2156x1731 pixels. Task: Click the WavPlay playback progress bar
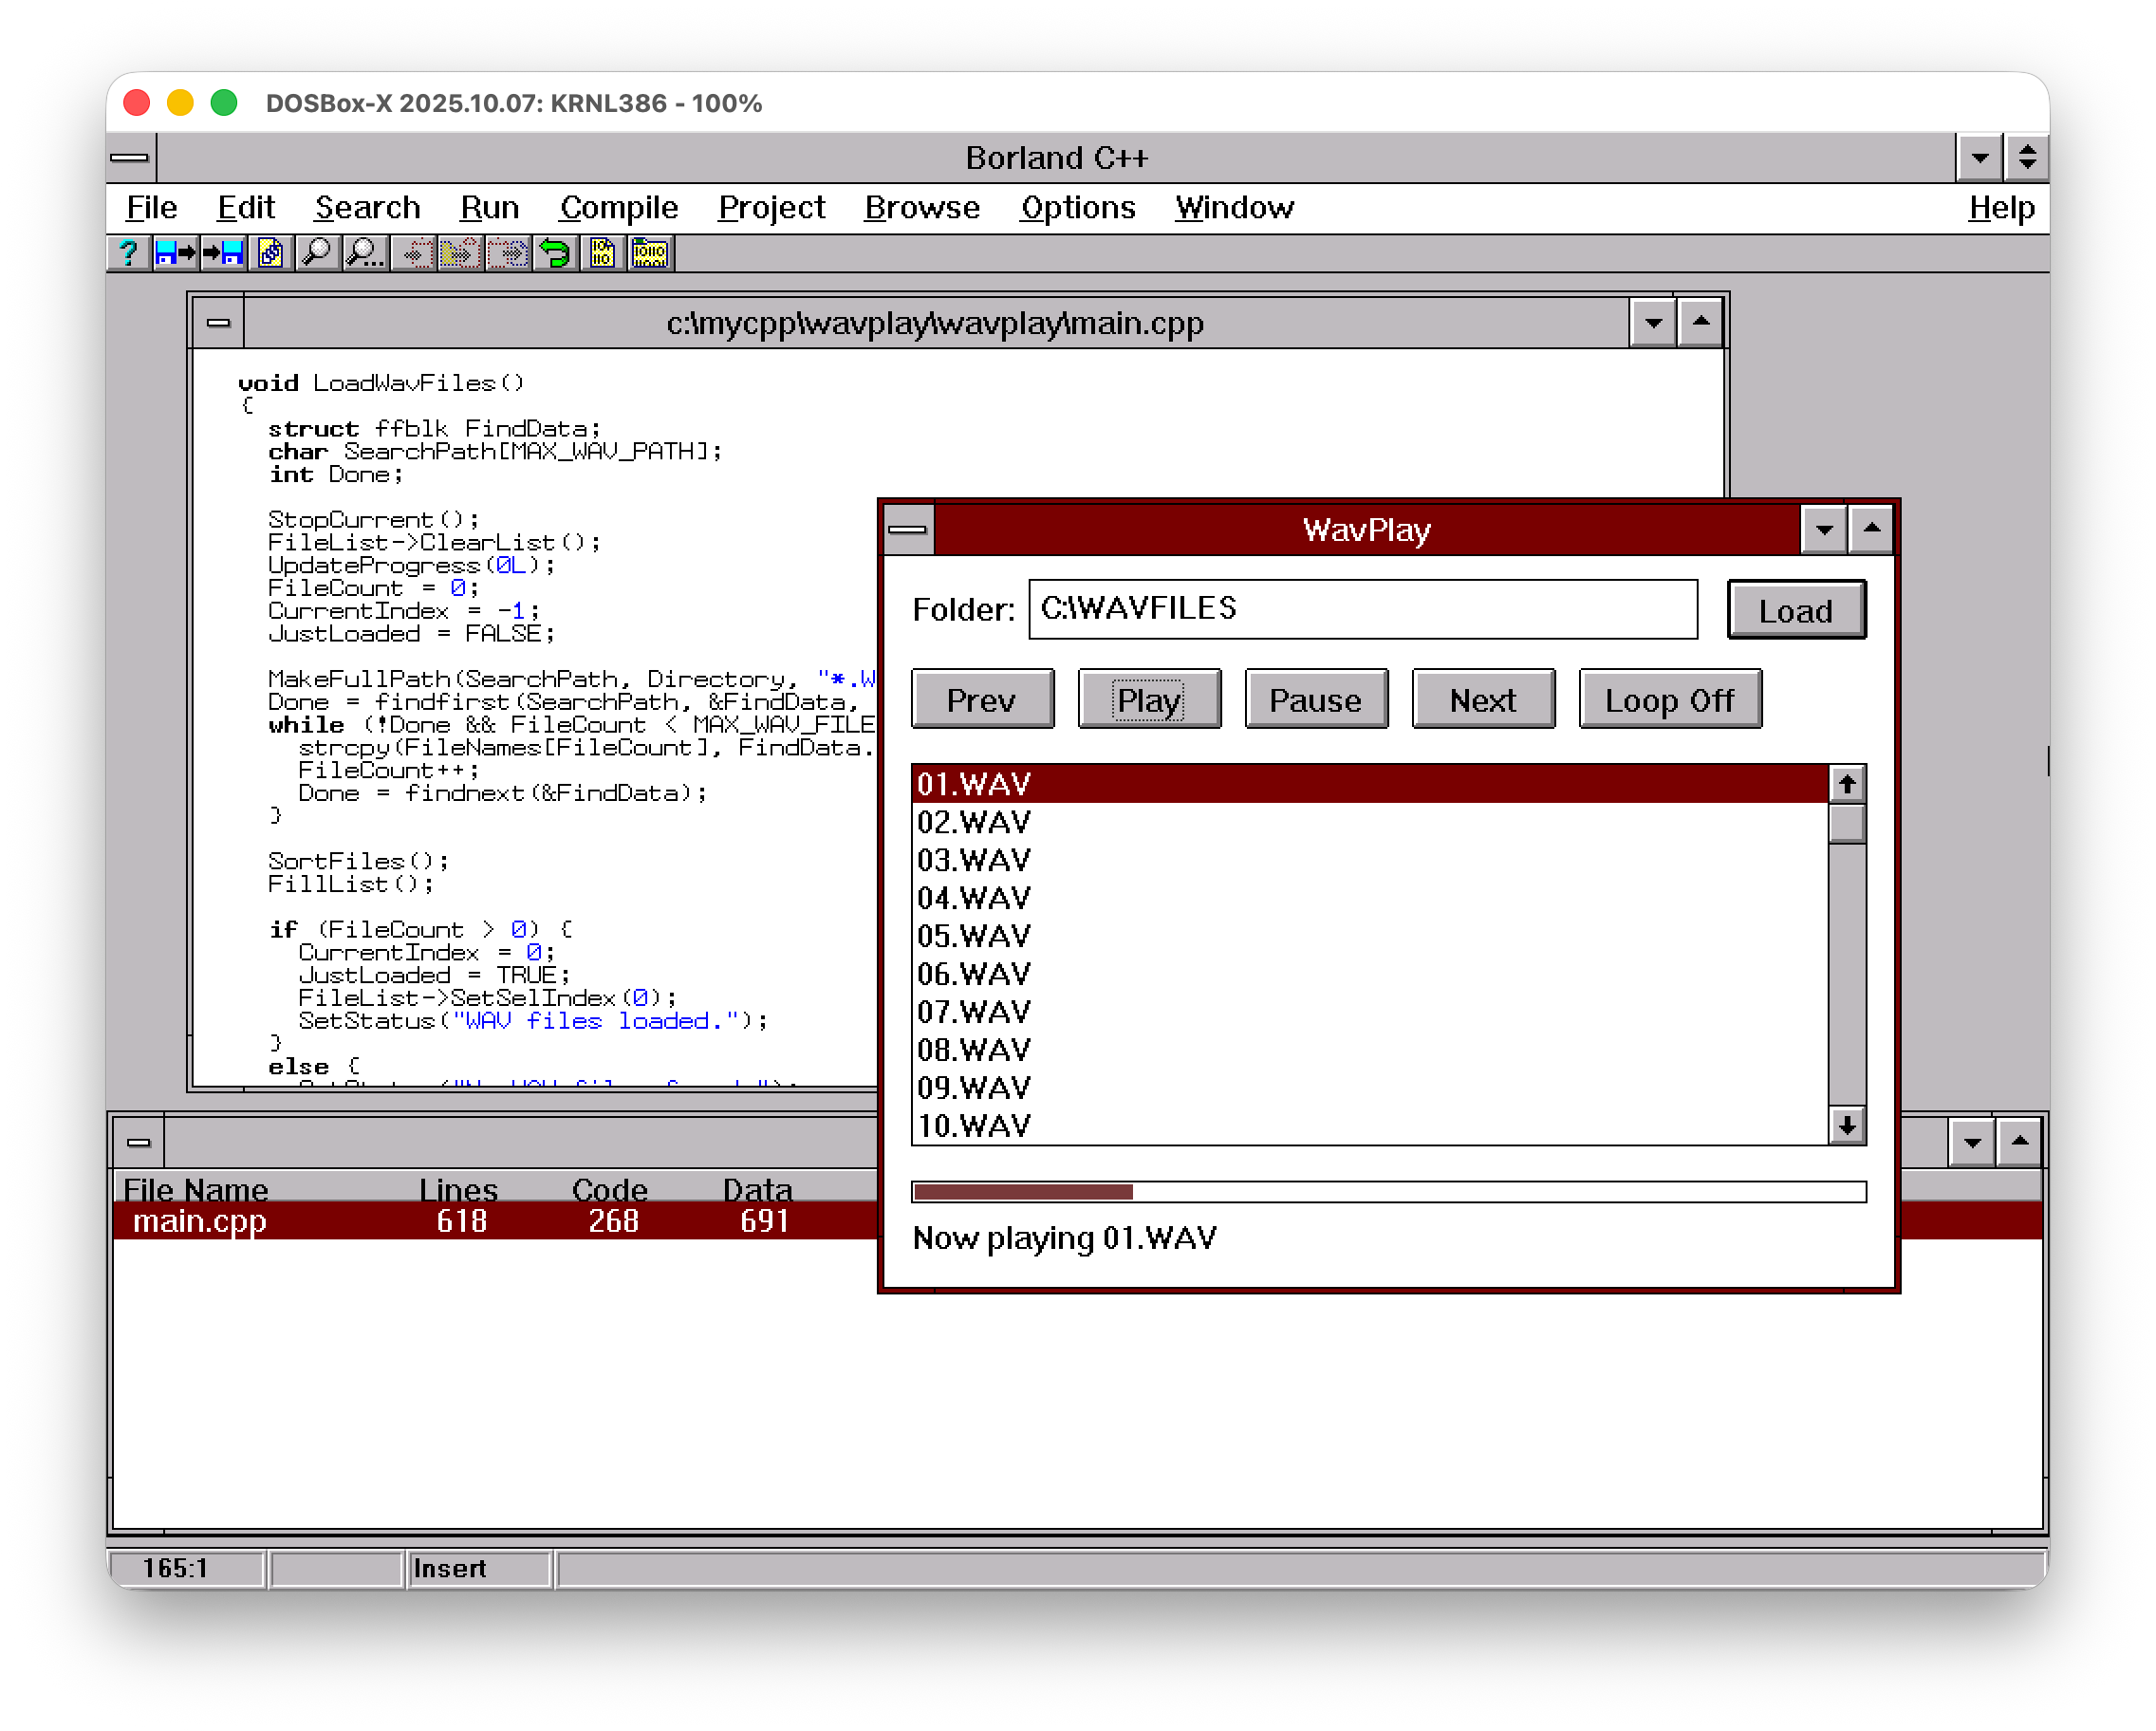(x=1389, y=1192)
